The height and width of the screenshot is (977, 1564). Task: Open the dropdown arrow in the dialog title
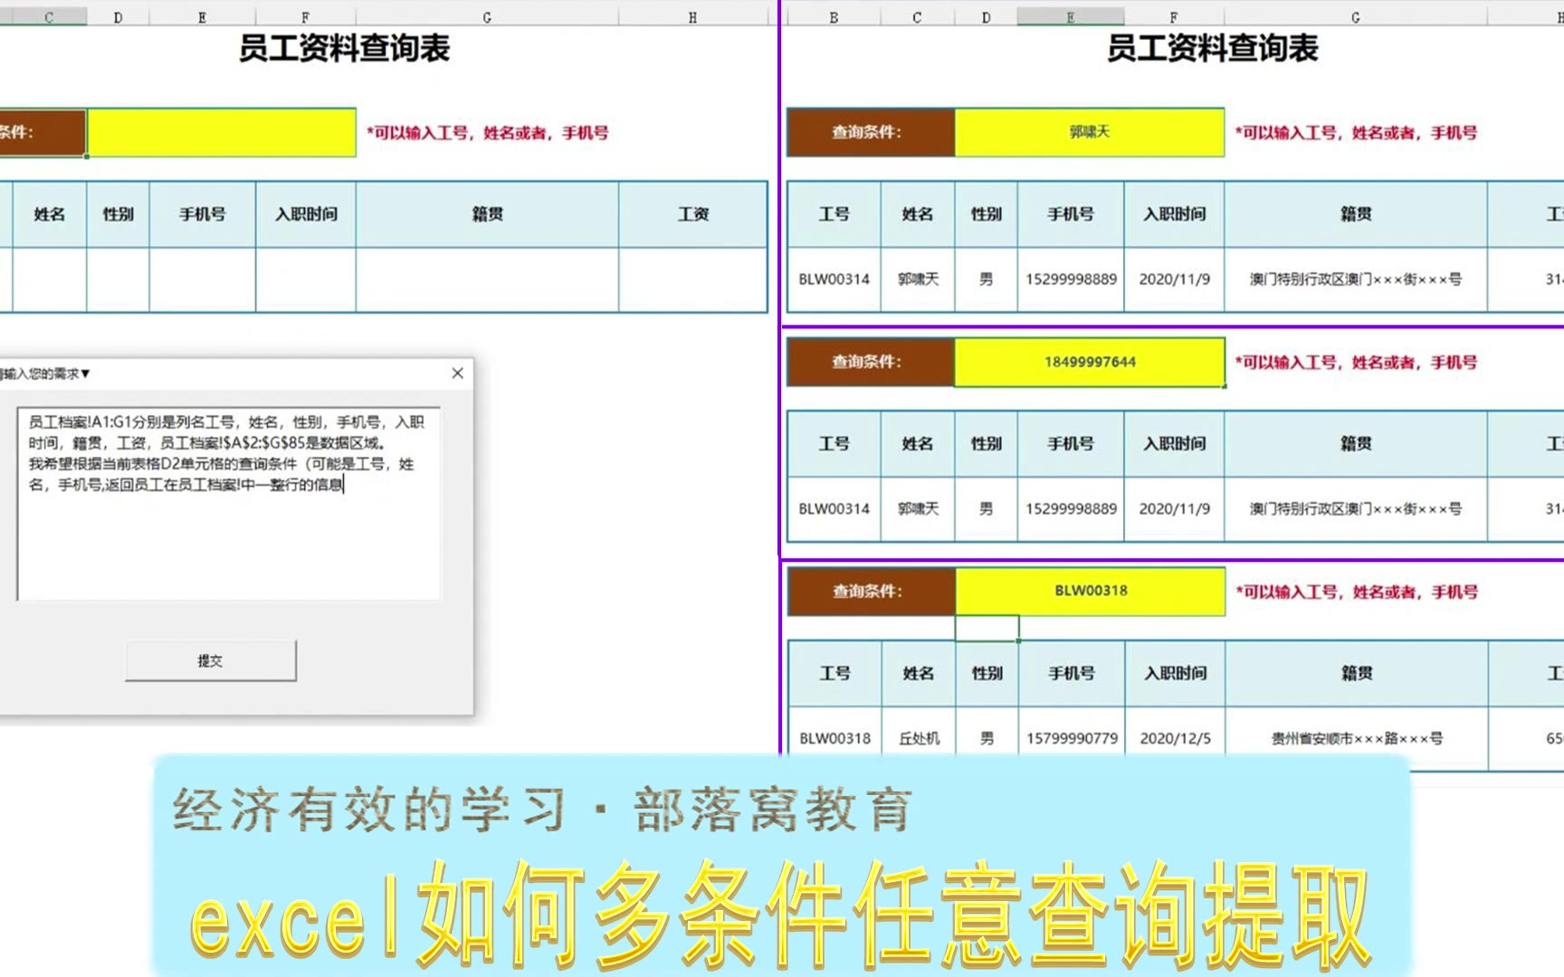click(x=86, y=374)
